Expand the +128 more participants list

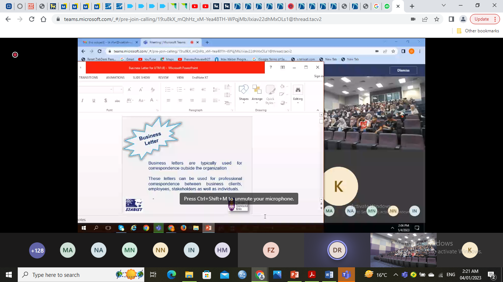(x=37, y=250)
